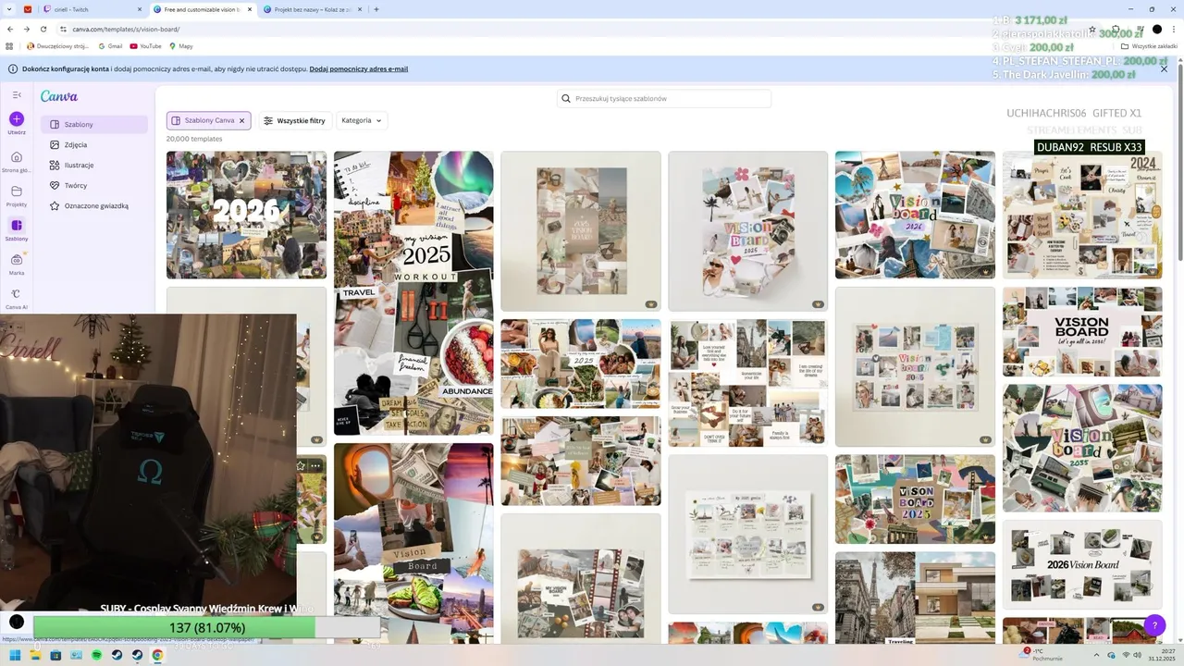1184x666 pixels.
Task: Open the 2026 Vision Board dark template
Action: click(1082, 564)
